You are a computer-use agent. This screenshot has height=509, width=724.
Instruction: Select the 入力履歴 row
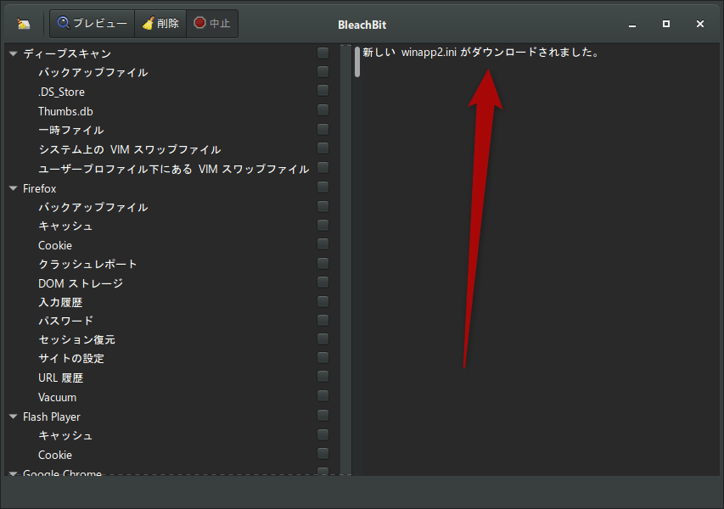[172, 302]
